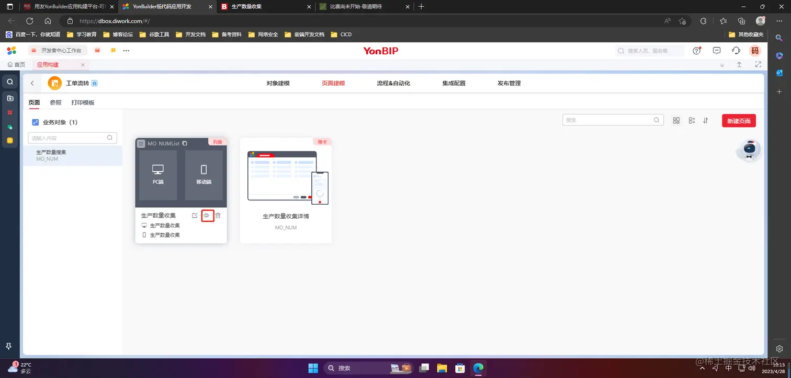The image size is (791, 378).
Task: Open 发布管理 in the top navigation
Action: click(508, 82)
